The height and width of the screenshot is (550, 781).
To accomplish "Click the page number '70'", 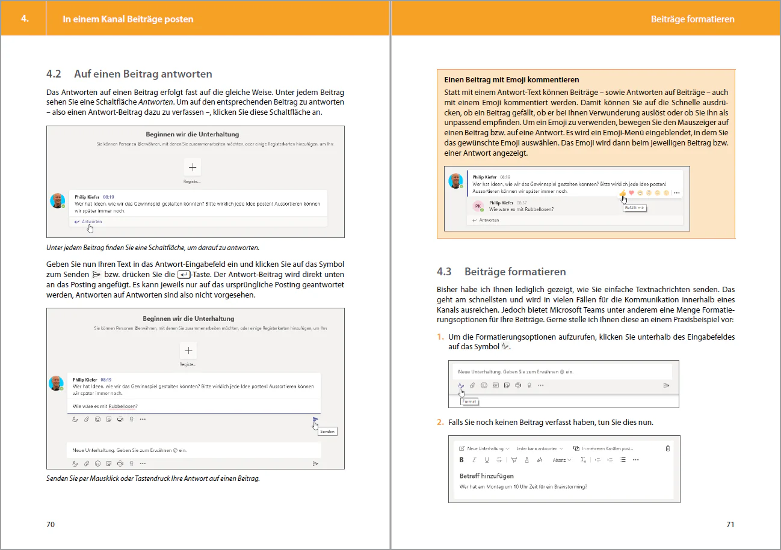I will point(51,524).
